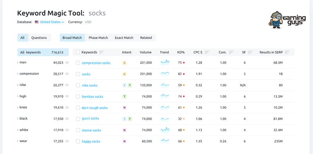
Task: Sort by the Com. column sort icon
Action: [231, 52]
